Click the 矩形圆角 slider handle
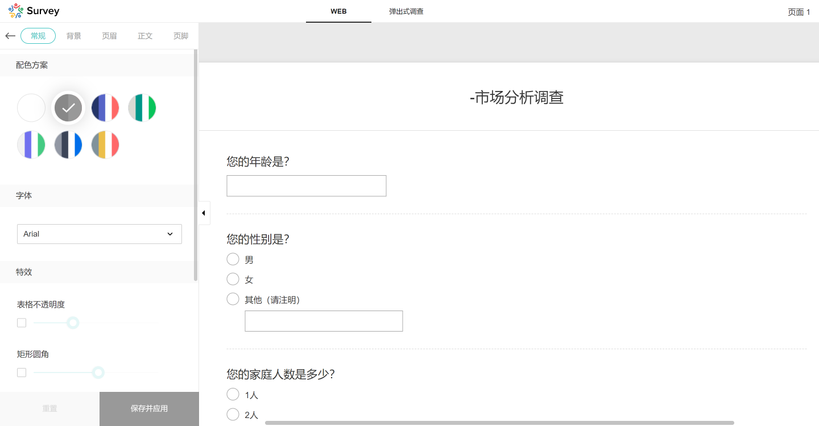 [x=98, y=373]
